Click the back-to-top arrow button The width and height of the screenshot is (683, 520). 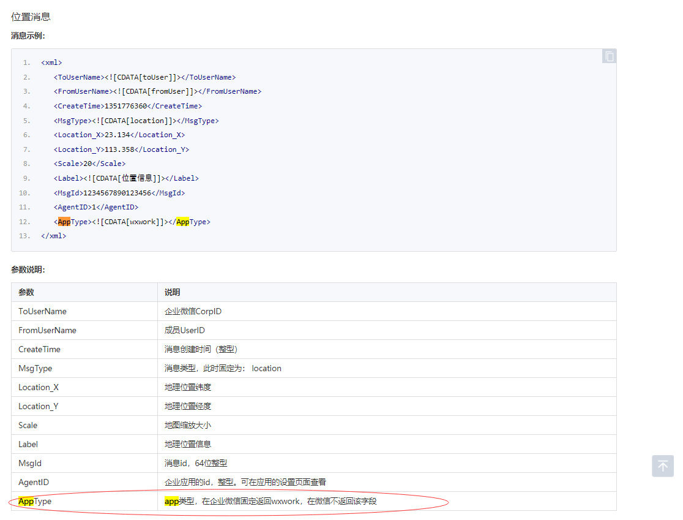point(663,466)
